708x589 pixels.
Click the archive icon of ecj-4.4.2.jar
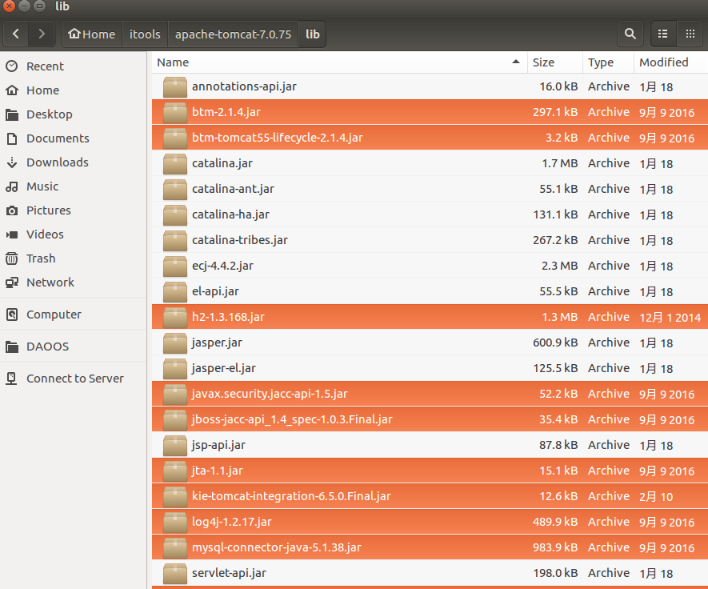(175, 266)
